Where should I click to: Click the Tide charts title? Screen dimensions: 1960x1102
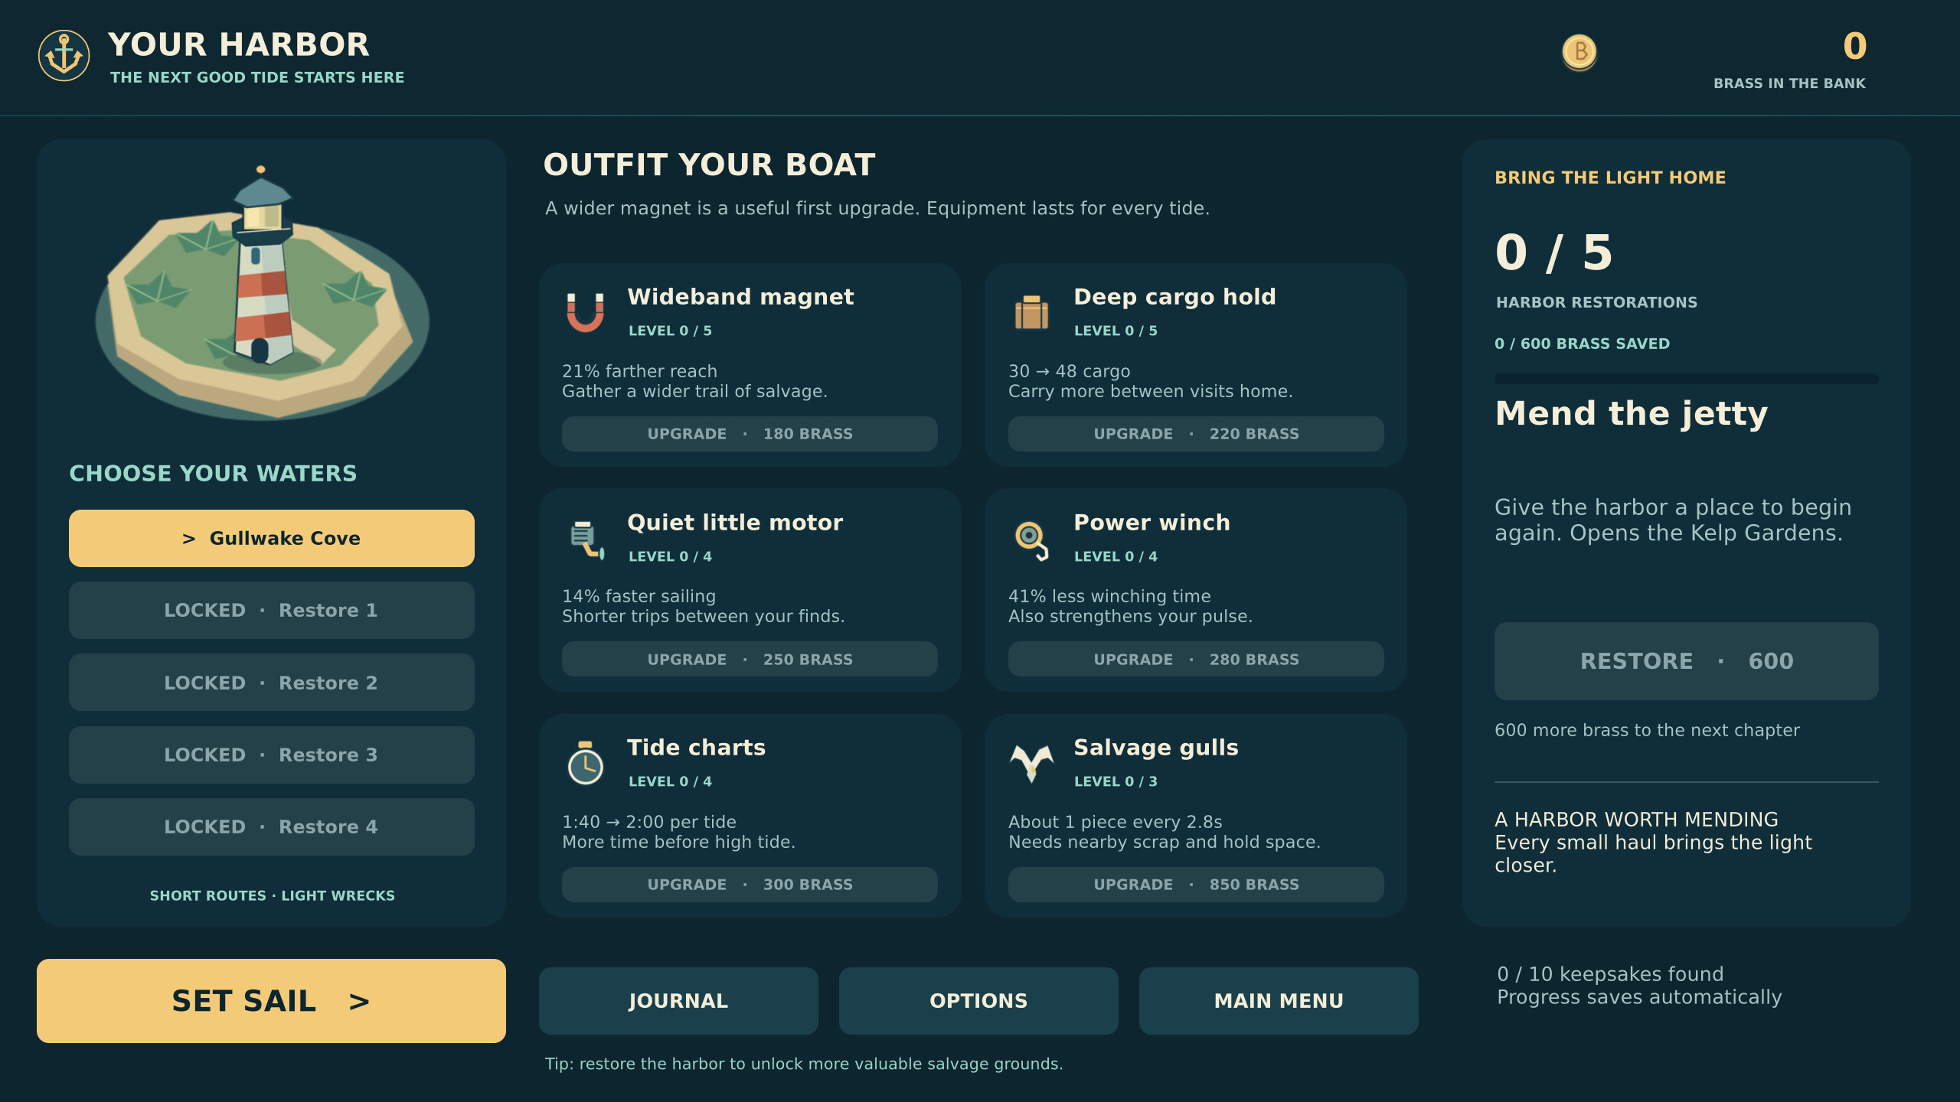click(696, 748)
